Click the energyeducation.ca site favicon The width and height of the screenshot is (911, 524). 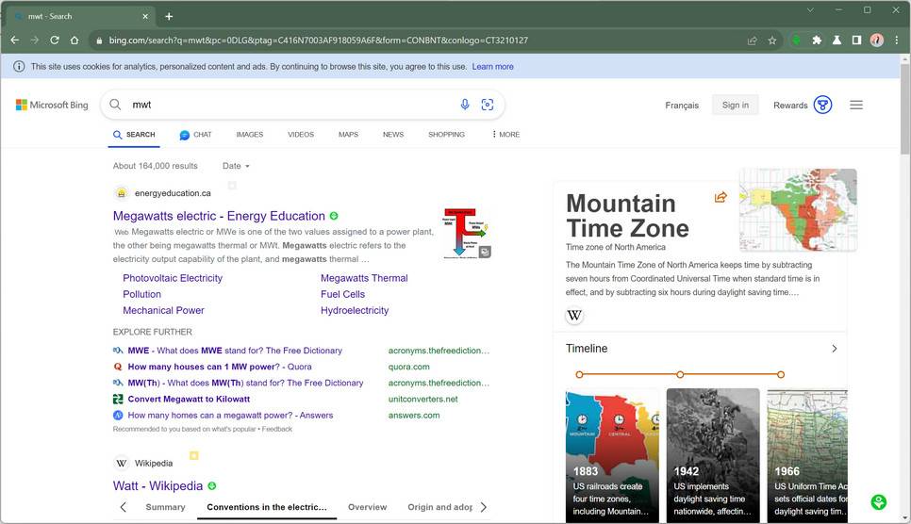[x=122, y=193]
